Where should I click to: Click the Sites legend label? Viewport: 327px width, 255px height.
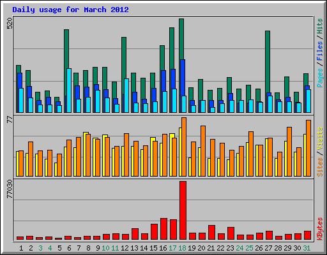pyautogui.click(x=319, y=167)
